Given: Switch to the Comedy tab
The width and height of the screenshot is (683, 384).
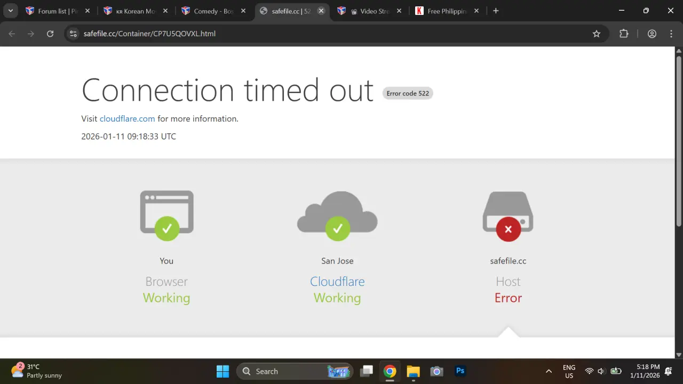Looking at the screenshot, I should tap(213, 11).
